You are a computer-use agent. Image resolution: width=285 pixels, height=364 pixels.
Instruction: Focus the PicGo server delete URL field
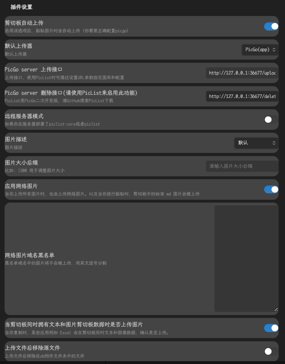click(242, 96)
